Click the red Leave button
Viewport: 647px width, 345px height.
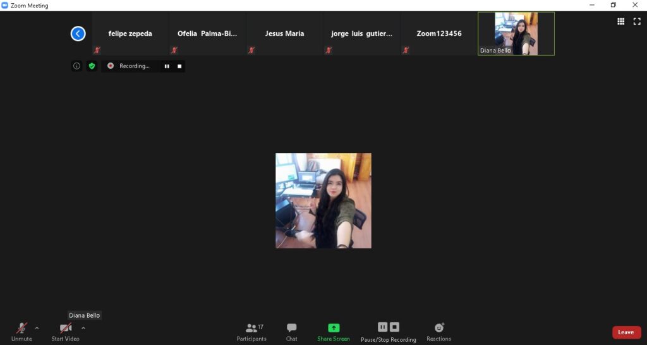pyautogui.click(x=626, y=332)
